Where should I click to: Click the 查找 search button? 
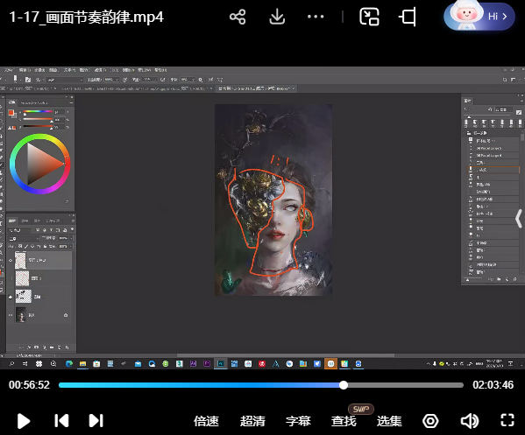click(x=344, y=421)
